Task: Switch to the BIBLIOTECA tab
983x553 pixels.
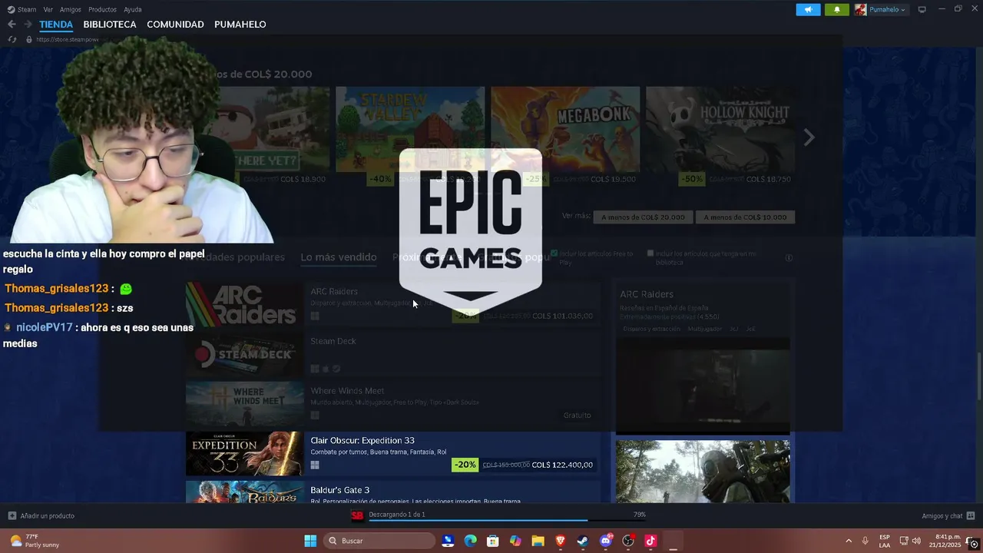Action: pos(110,25)
